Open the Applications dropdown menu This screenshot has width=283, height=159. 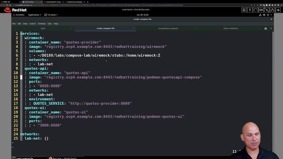pos(34,15)
